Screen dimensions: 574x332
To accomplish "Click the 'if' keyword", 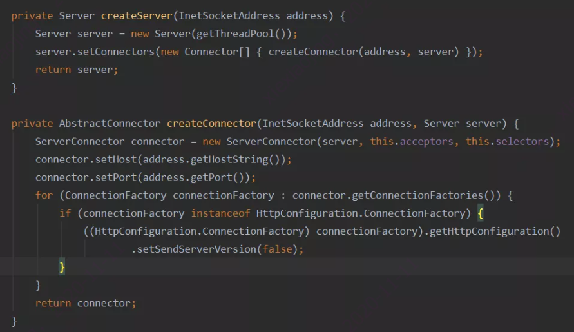I will [65, 213].
